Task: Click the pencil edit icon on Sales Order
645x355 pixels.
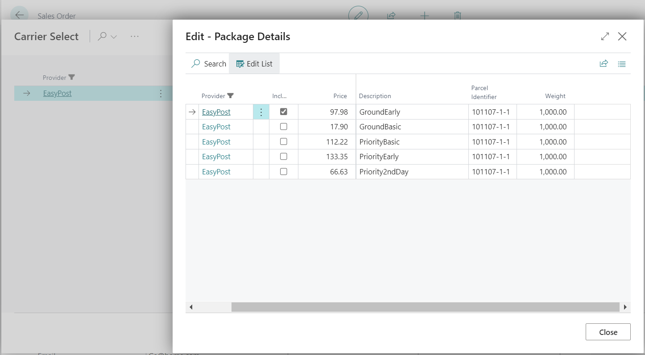Action: coord(358,16)
